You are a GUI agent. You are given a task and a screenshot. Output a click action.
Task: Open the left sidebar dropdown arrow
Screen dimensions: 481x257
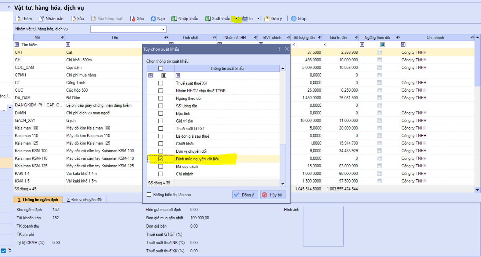(x=10, y=108)
